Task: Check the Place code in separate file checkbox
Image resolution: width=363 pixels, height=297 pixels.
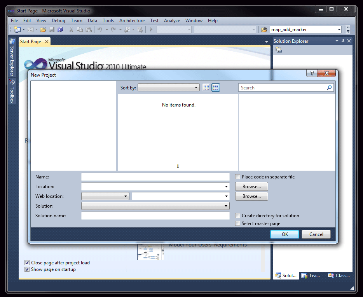Action: point(237,176)
